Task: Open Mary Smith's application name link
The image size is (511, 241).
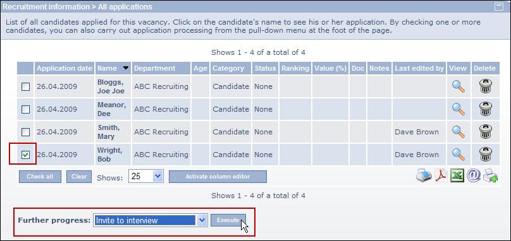Action: 109,132
